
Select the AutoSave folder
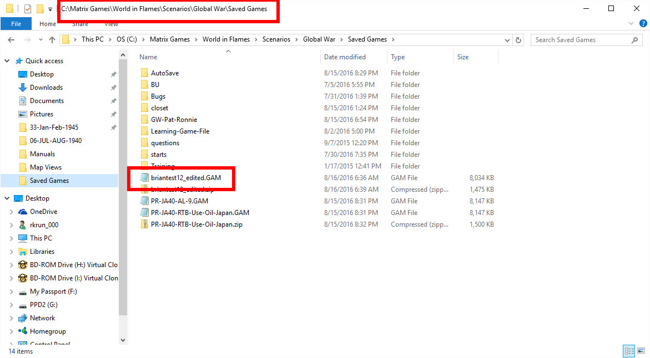click(x=165, y=73)
